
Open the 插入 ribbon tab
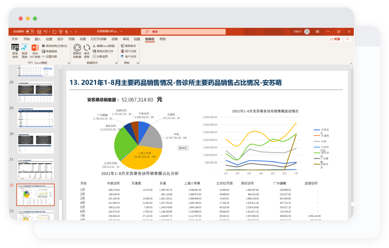click(x=38, y=39)
